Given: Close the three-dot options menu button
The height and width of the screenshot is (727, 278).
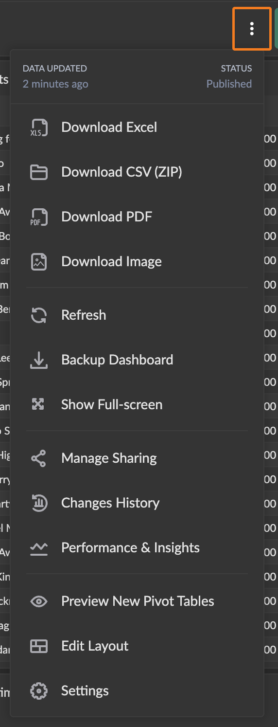Looking at the screenshot, I should (x=252, y=29).
